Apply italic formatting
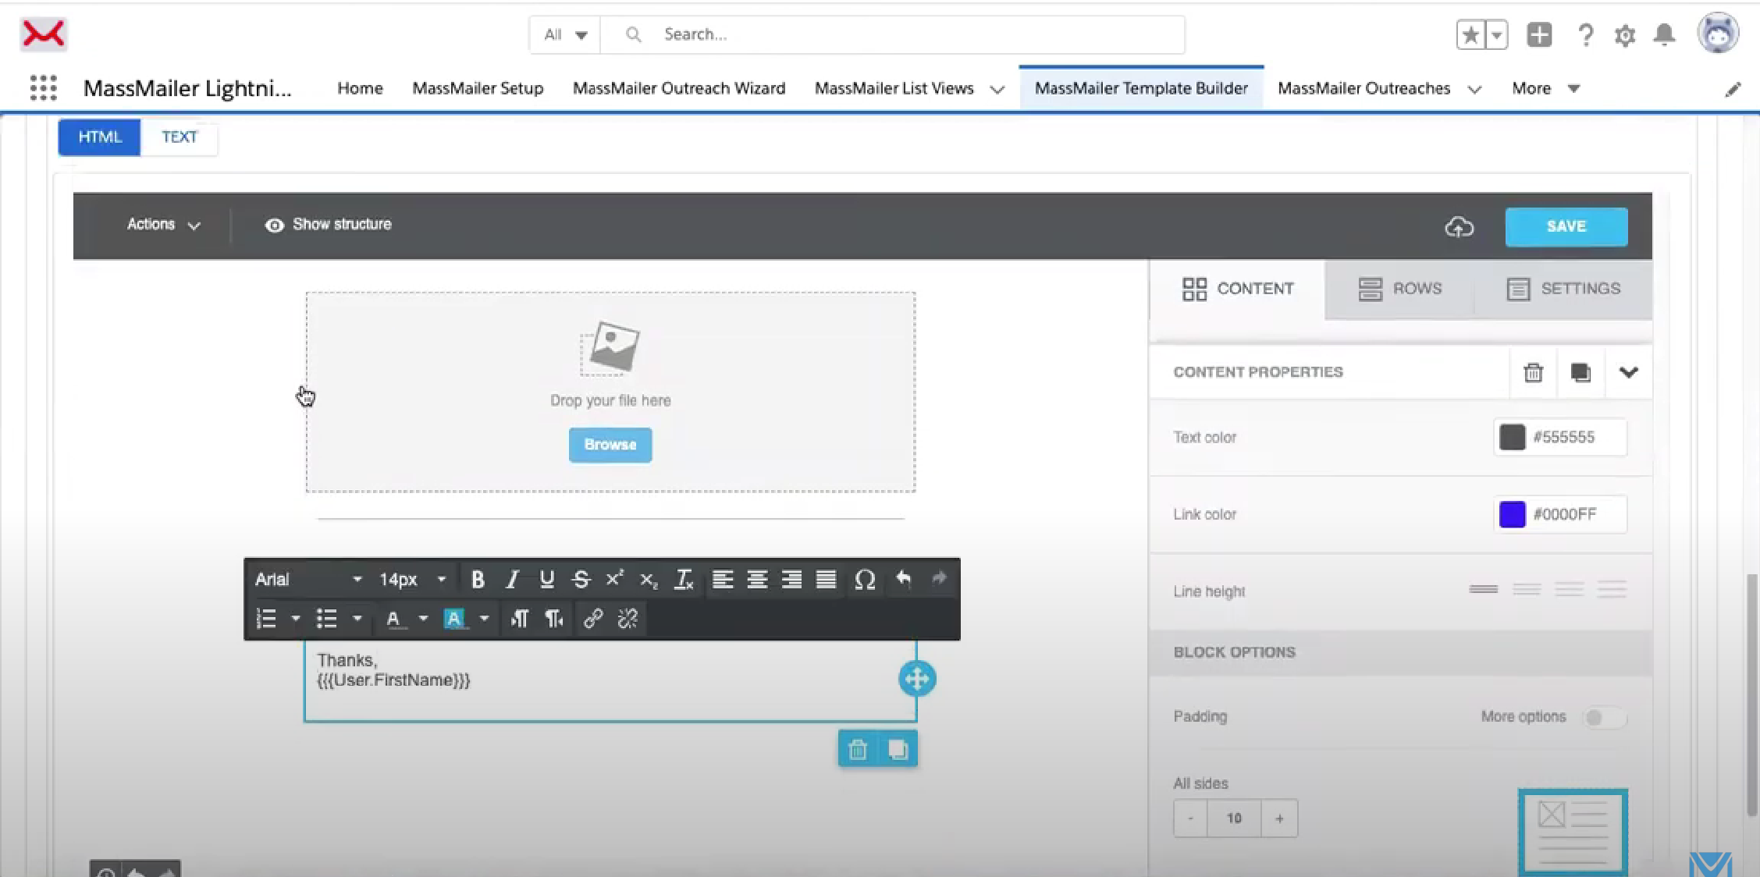This screenshot has width=1760, height=877. click(x=512, y=580)
